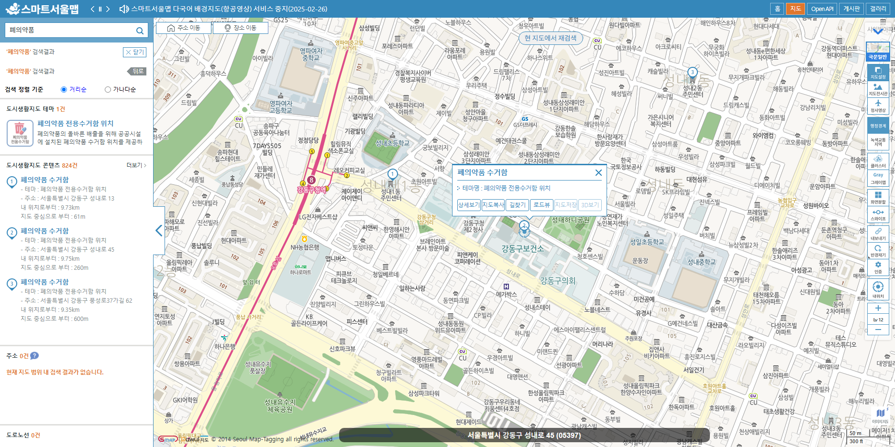Open Open API menu
The width and height of the screenshot is (895, 447).
pyautogui.click(x=822, y=9)
